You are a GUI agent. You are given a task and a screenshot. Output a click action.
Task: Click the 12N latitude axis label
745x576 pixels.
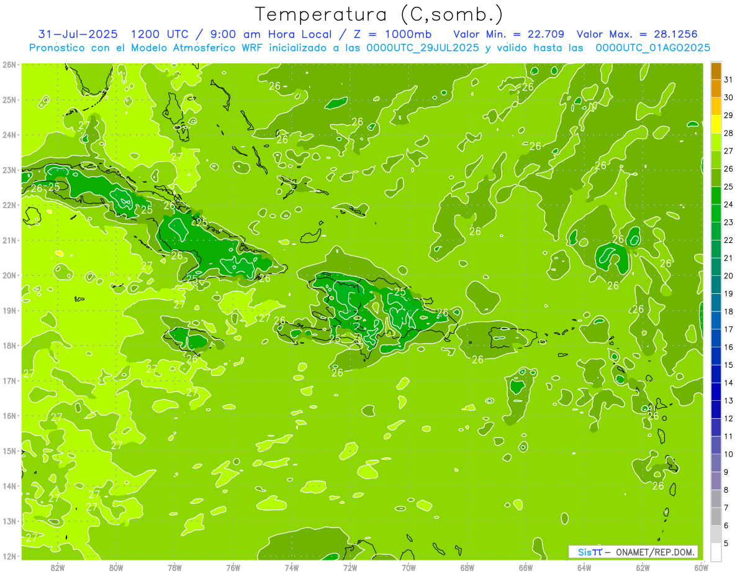[x=9, y=556]
